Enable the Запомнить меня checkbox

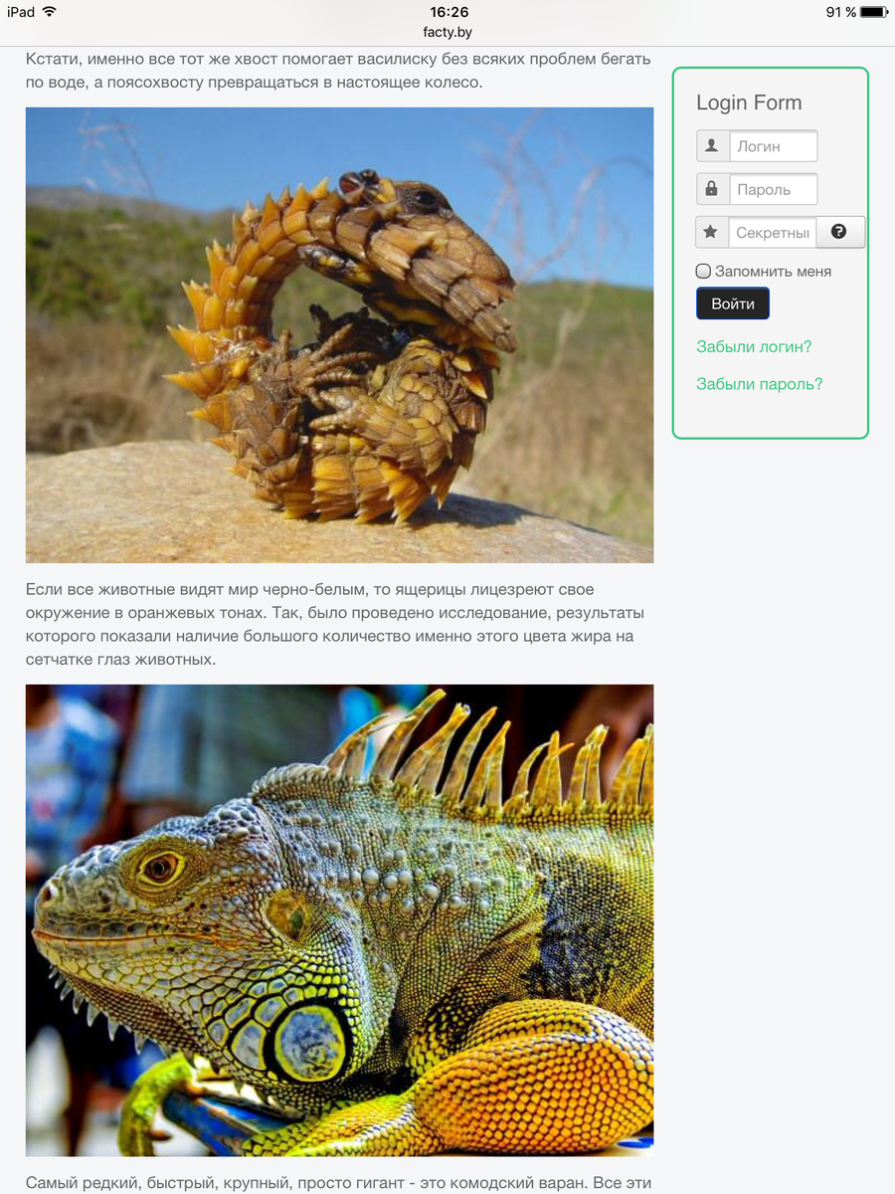point(703,271)
